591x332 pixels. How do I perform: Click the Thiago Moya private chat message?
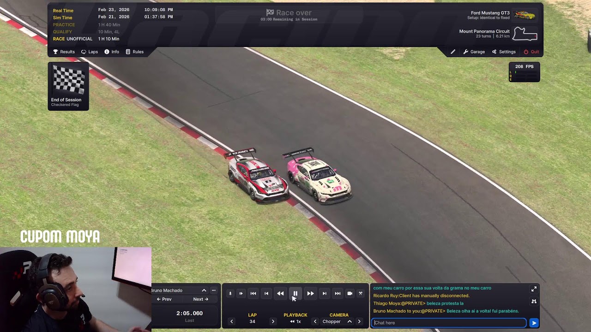[418, 303]
